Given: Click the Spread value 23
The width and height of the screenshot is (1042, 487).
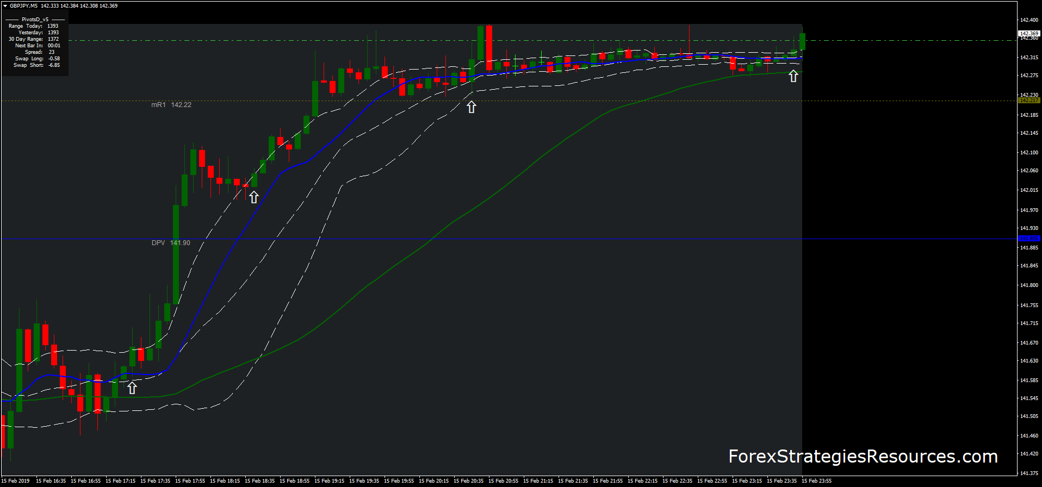Looking at the screenshot, I should pos(52,52).
